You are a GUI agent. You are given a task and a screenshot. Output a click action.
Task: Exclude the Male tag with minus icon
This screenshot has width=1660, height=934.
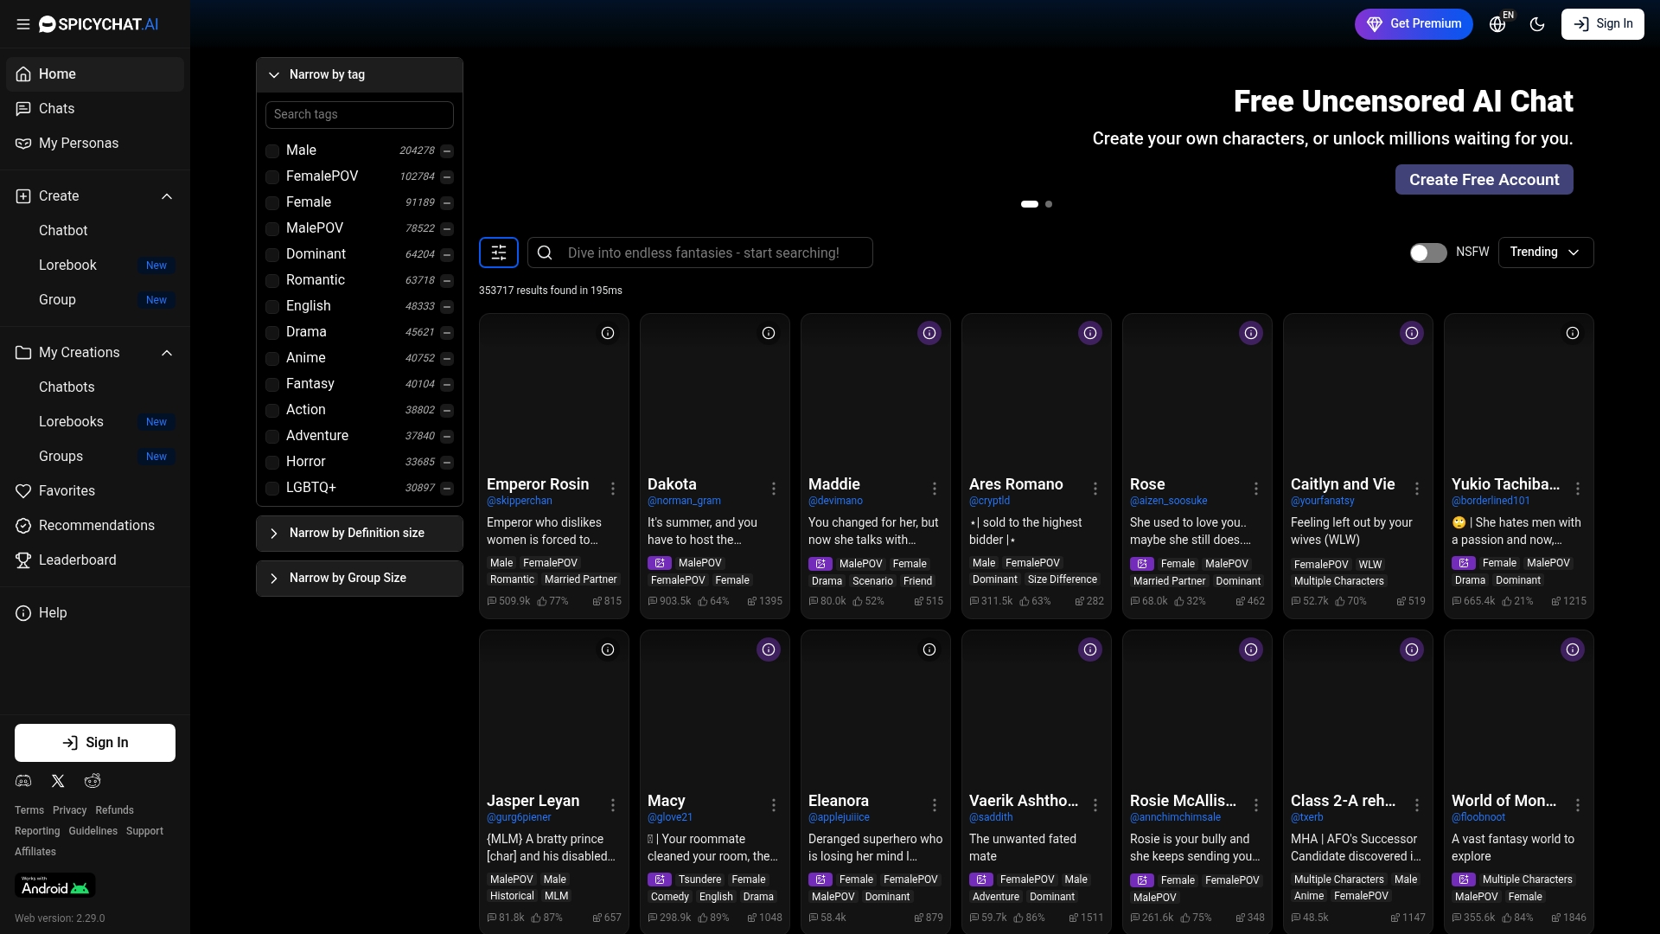(x=447, y=151)
